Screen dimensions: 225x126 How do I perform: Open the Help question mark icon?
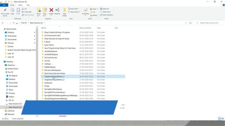[224, 5]
